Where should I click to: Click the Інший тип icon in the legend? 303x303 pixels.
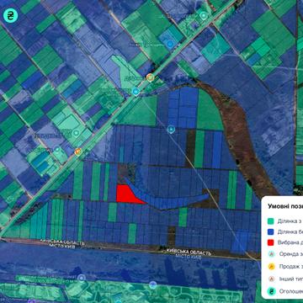pyautogui.click(x=271, y=279)
